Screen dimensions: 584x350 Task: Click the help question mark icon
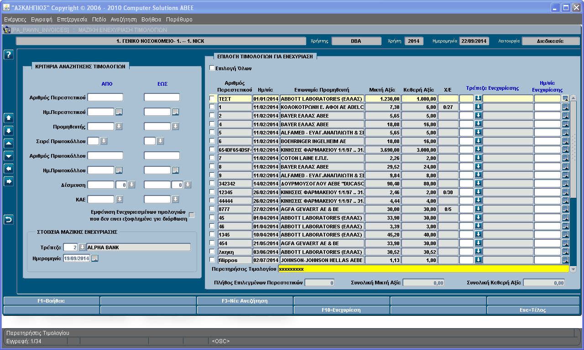click(9, 55)
